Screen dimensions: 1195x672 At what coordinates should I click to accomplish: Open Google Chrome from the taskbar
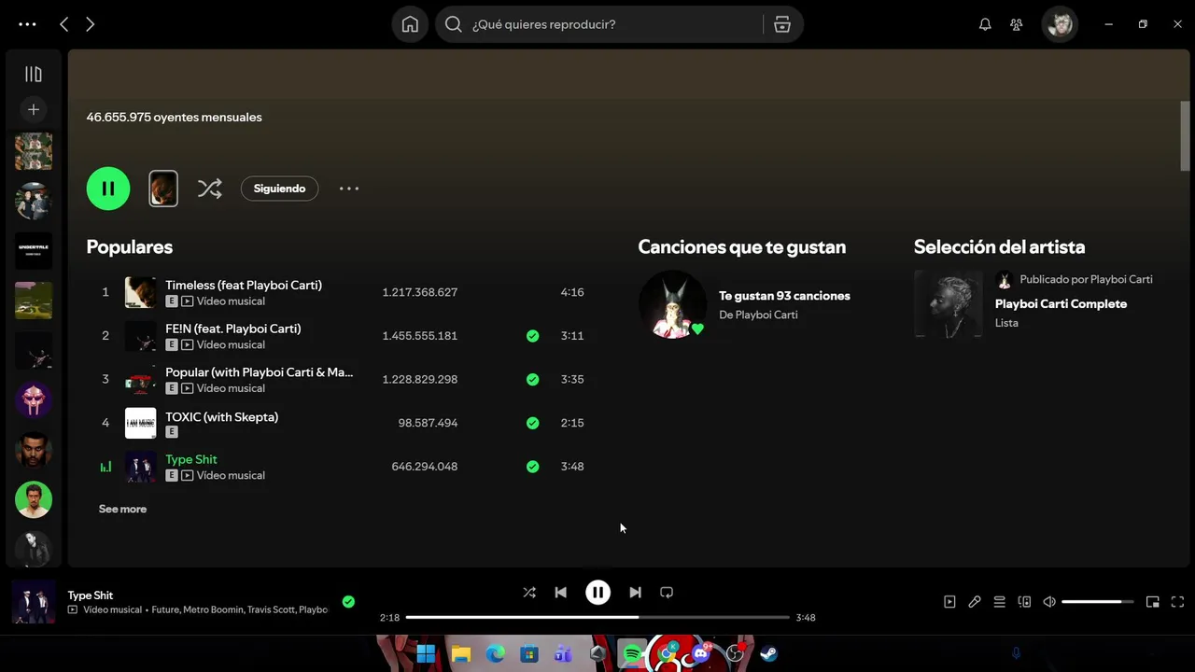(667, 653)
